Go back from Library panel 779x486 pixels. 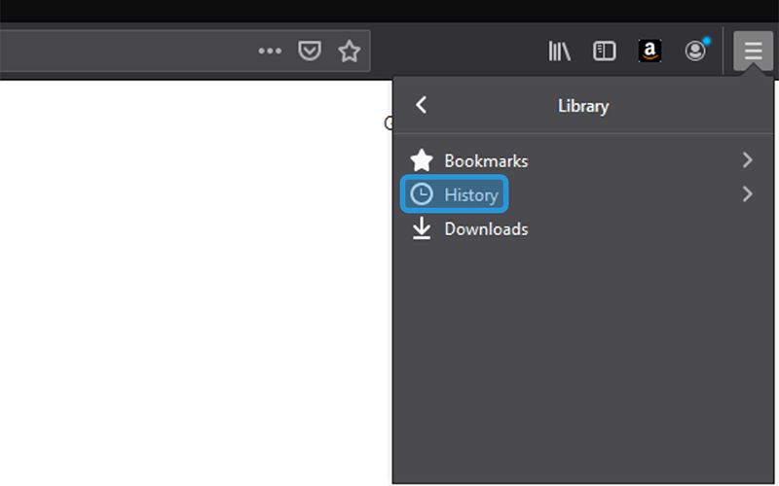click(x=421, y=105)
